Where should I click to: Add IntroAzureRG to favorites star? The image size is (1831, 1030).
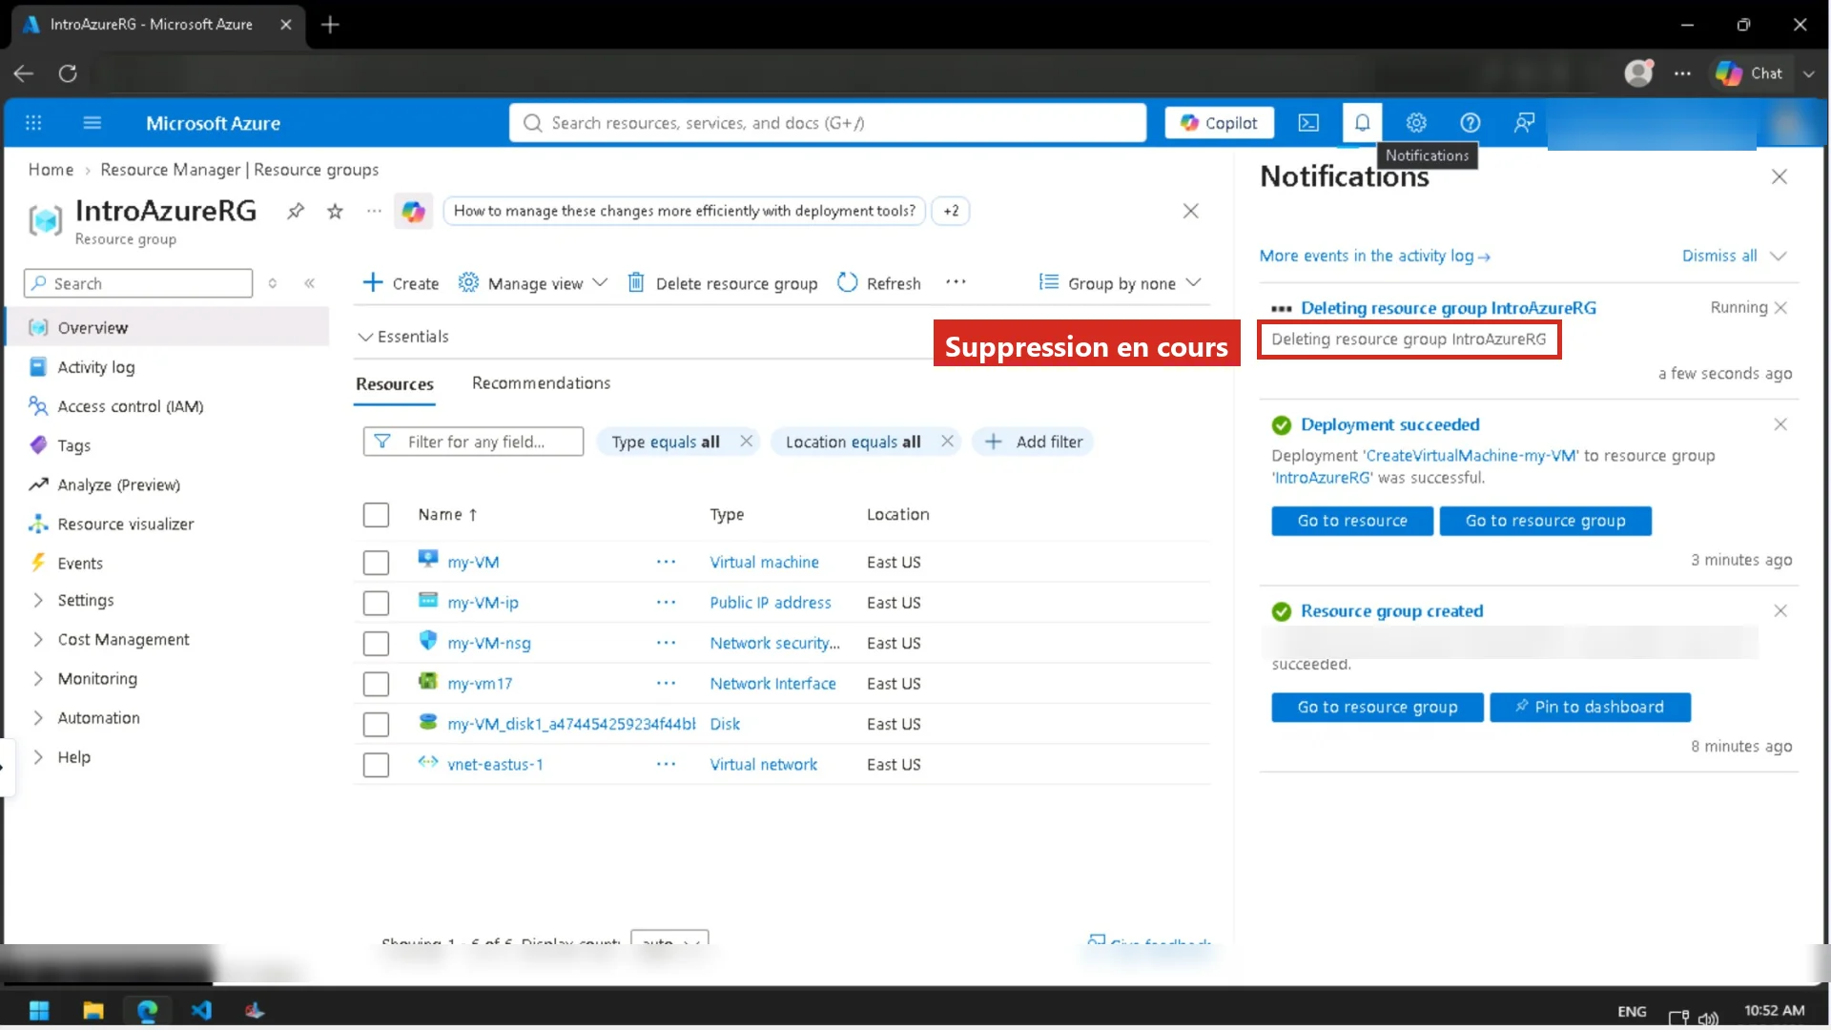[335, 211]
